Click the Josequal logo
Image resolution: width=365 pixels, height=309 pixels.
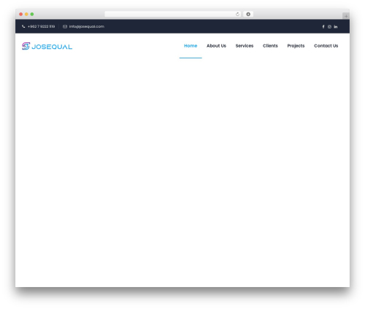point(47,46)
